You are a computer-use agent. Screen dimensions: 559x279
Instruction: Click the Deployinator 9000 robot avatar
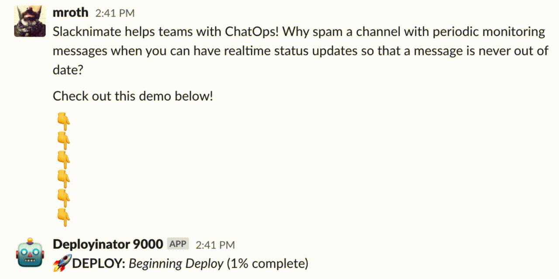[30, 253]
